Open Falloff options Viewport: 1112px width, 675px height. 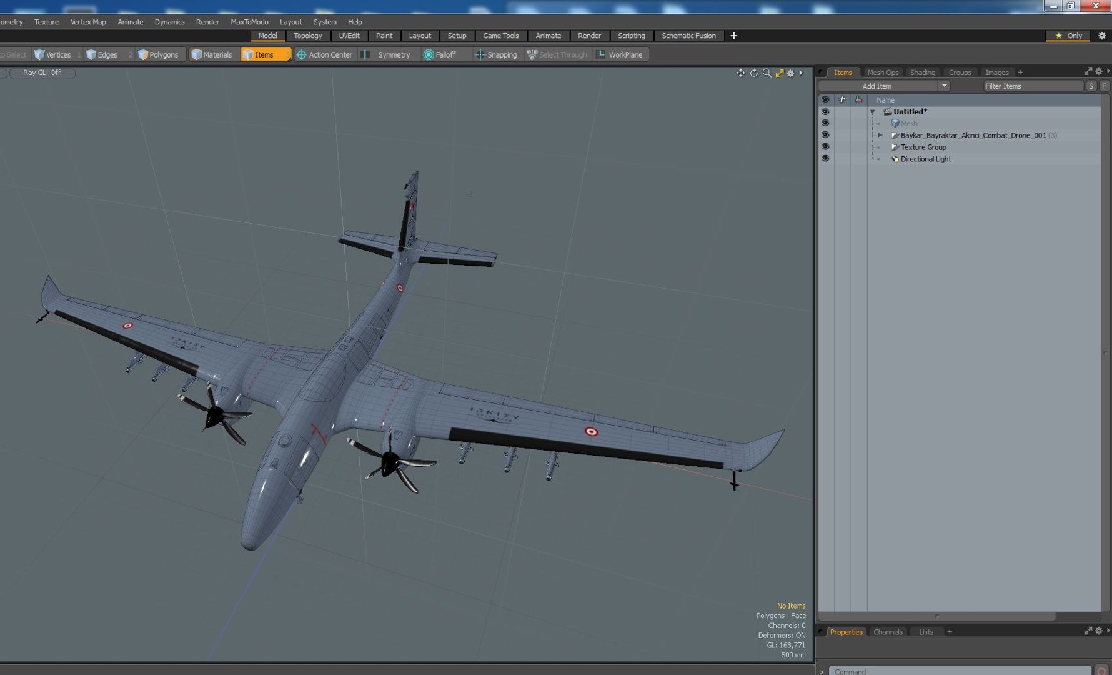440,54
